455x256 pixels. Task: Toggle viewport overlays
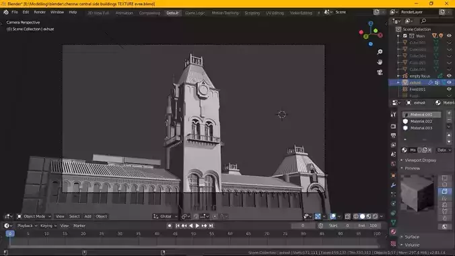pyautogui.click(x=332, y=216)
